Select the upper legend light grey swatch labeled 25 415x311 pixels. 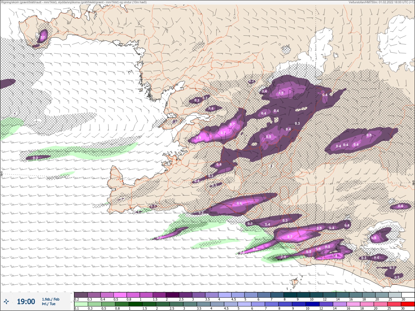pyautogui.click(x=395, y=295)
